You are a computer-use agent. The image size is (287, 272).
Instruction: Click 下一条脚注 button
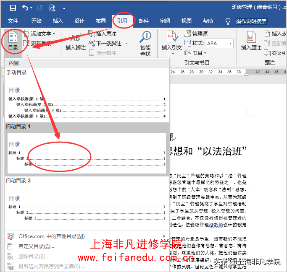click(x=105, y=44)
